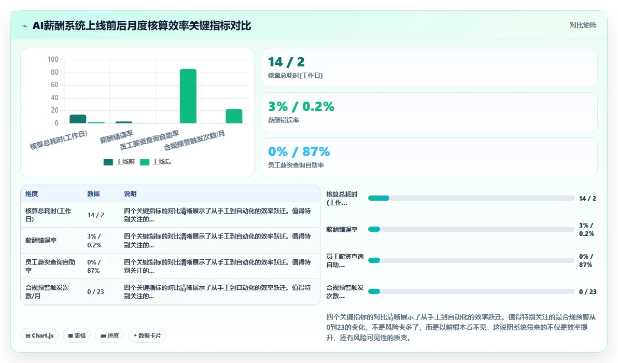Click the tall 员工薪资查询自助率 green bar

[x=188, y=96]
